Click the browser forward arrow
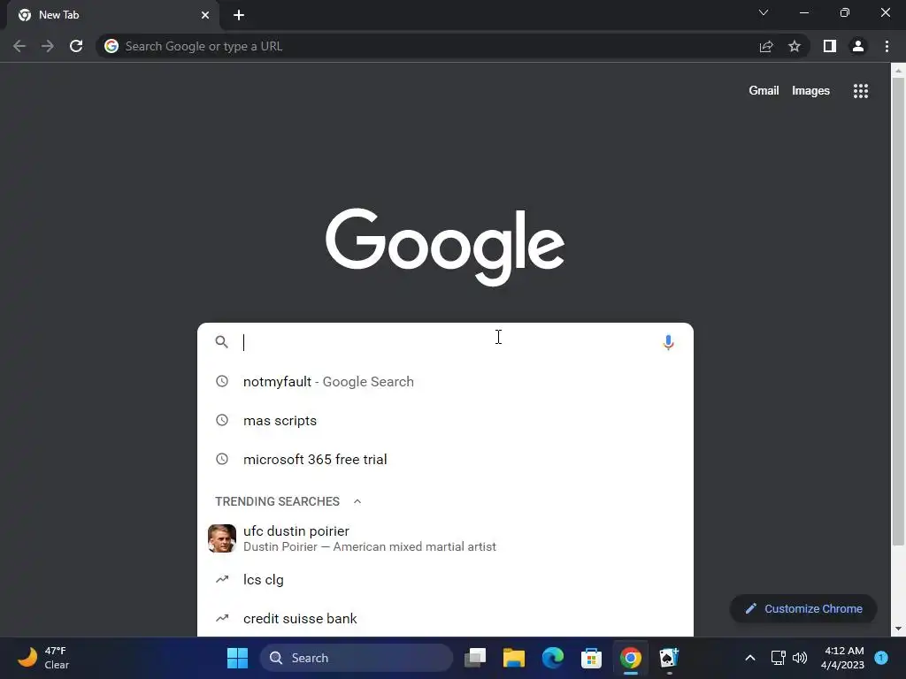 click(48, 46)
